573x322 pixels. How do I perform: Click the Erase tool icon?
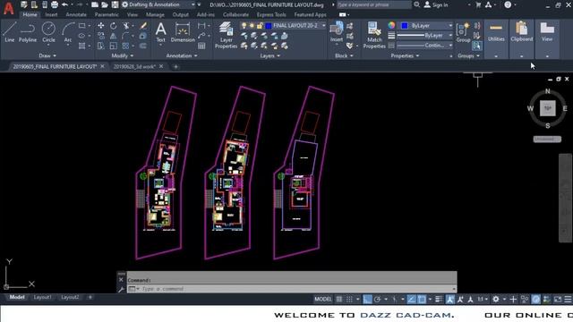[x=143, y=26]
